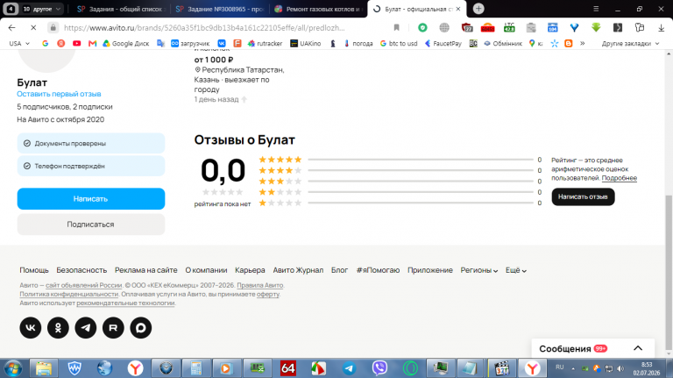Open Безопасность footer link
Image resolution: width=673 pixels, height=378 pixels.
[81, 270]
